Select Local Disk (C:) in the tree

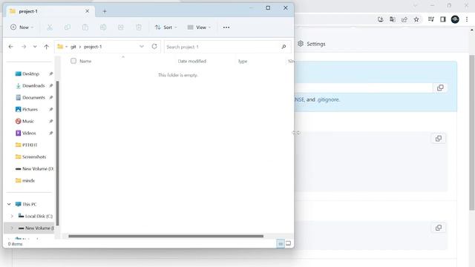pos(36,216)
